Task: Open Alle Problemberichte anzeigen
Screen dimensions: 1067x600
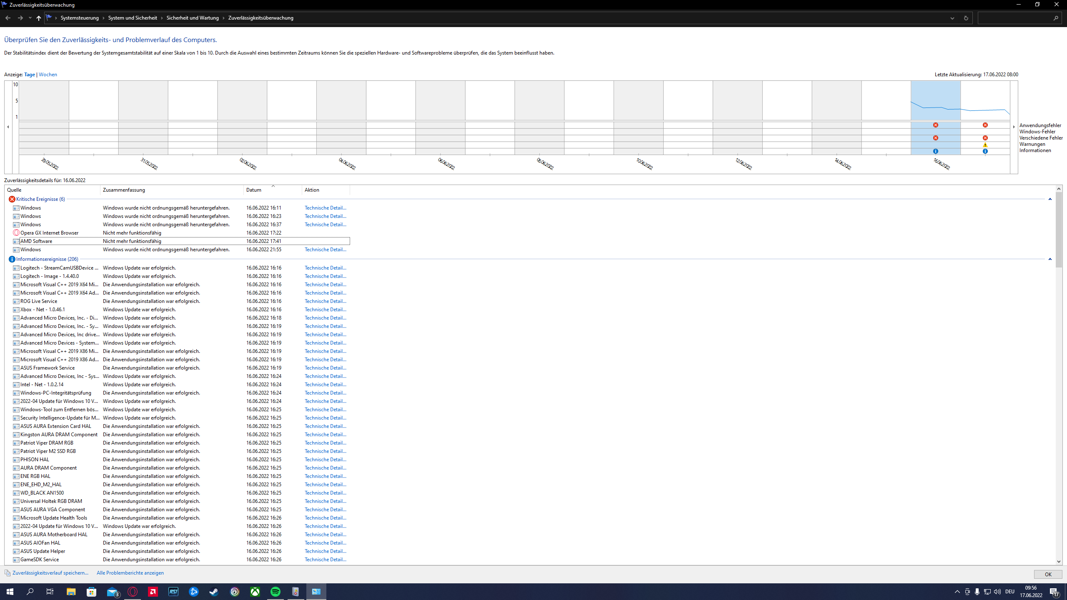Action: click(130, 573)
